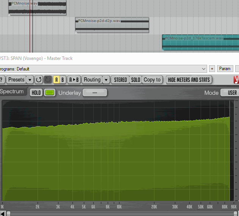Switch to state B slot
This screenshot has width=239, height=216.
(x=63, y=80)
